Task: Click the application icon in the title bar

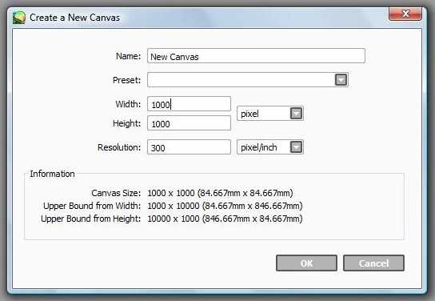Action: pyautogui.click(x=19, y=18)
